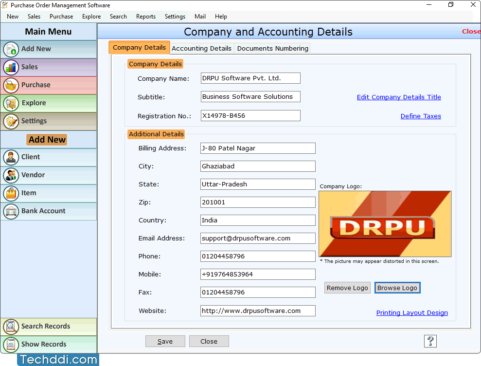Minimize the Purchase Order Management window
Image resolution: width=481 pixels, height=366 pixels.
coord(429,4)
